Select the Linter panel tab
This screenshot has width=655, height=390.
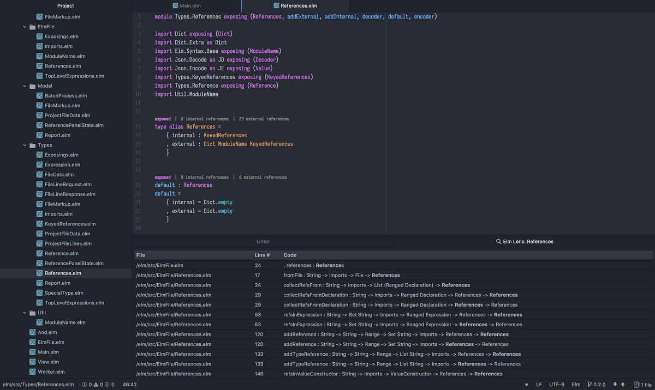(263, 241)
